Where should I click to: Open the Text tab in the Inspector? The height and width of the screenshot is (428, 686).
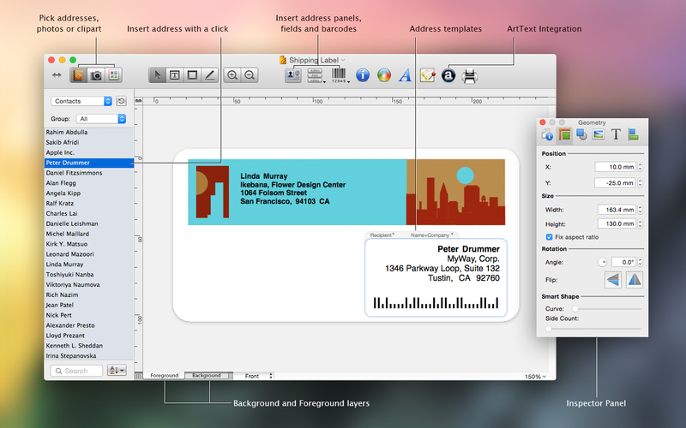tap(615, 134)
